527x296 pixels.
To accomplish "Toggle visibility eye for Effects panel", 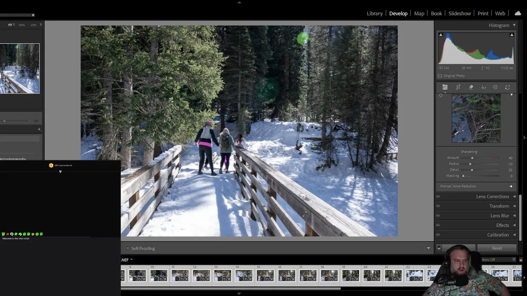I will [x=438, y=225].
